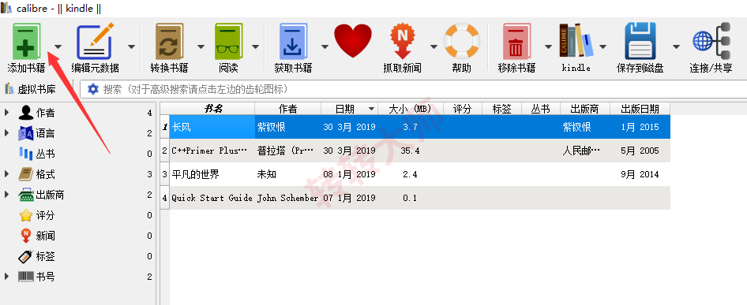Viewport: 747px width, 305px height.
Task: Select the Quick Start Guide book
Action: coord(212,198)
